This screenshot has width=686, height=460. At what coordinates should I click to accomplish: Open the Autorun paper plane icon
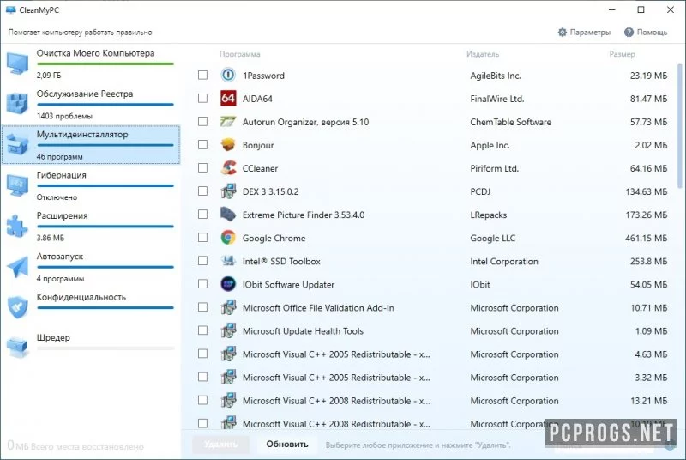coord(17,267)
